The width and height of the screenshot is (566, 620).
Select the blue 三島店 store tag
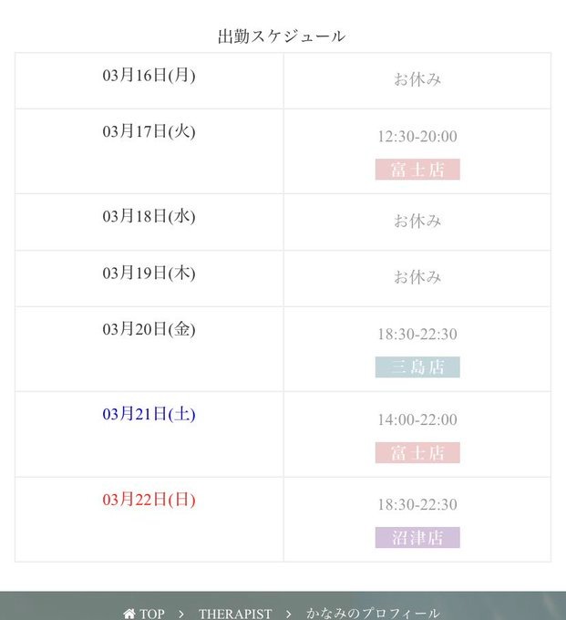[417, 367]
